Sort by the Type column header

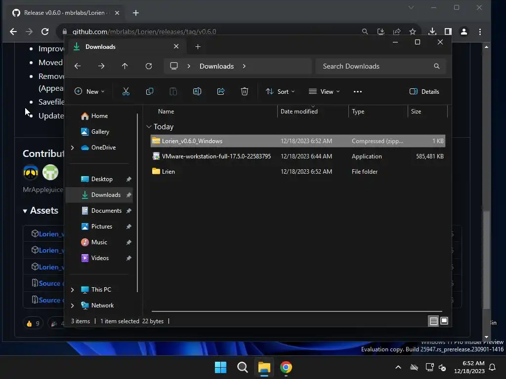(358, 112)
